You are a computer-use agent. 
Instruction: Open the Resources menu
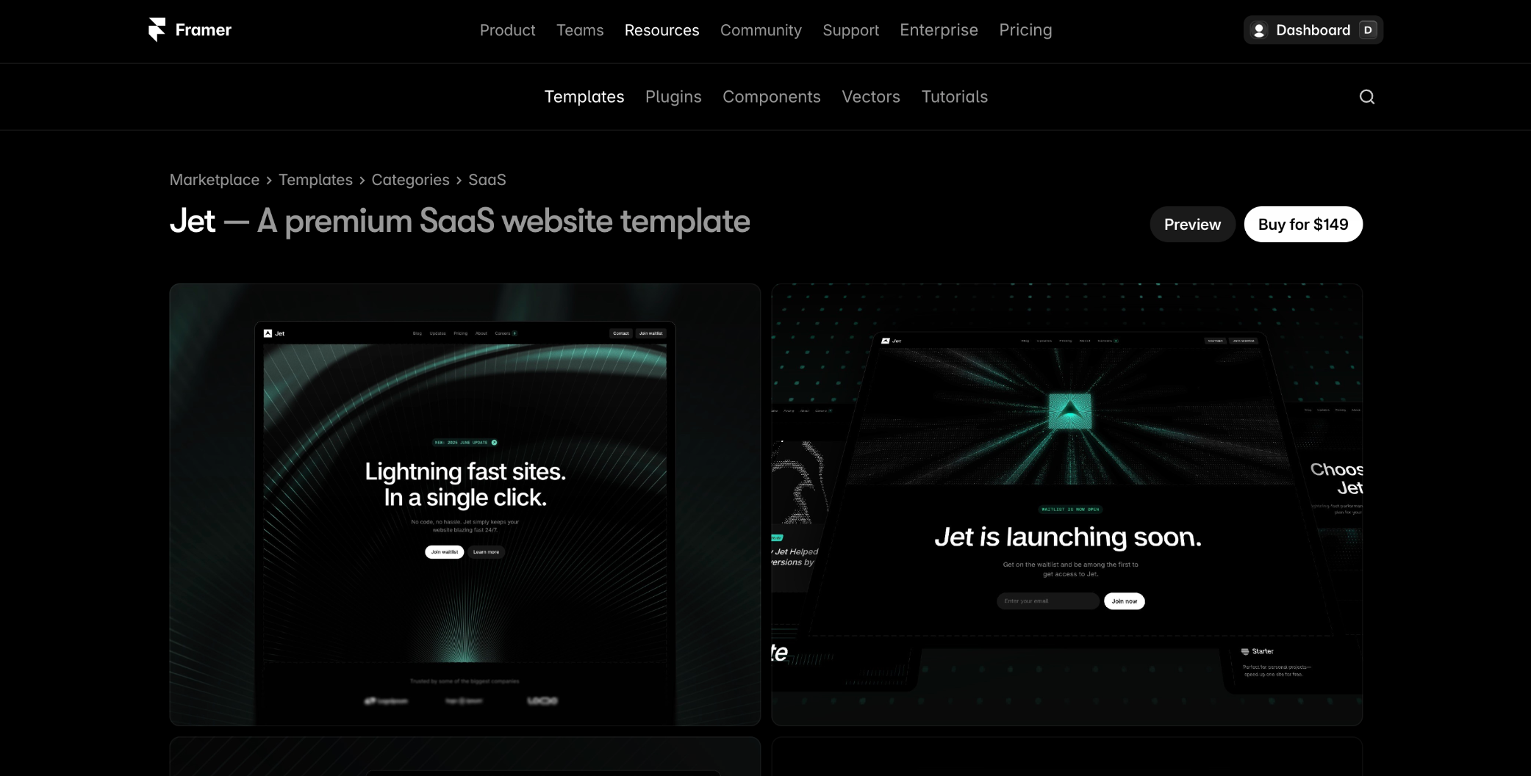pyautogui.click(x=661, y=30)
